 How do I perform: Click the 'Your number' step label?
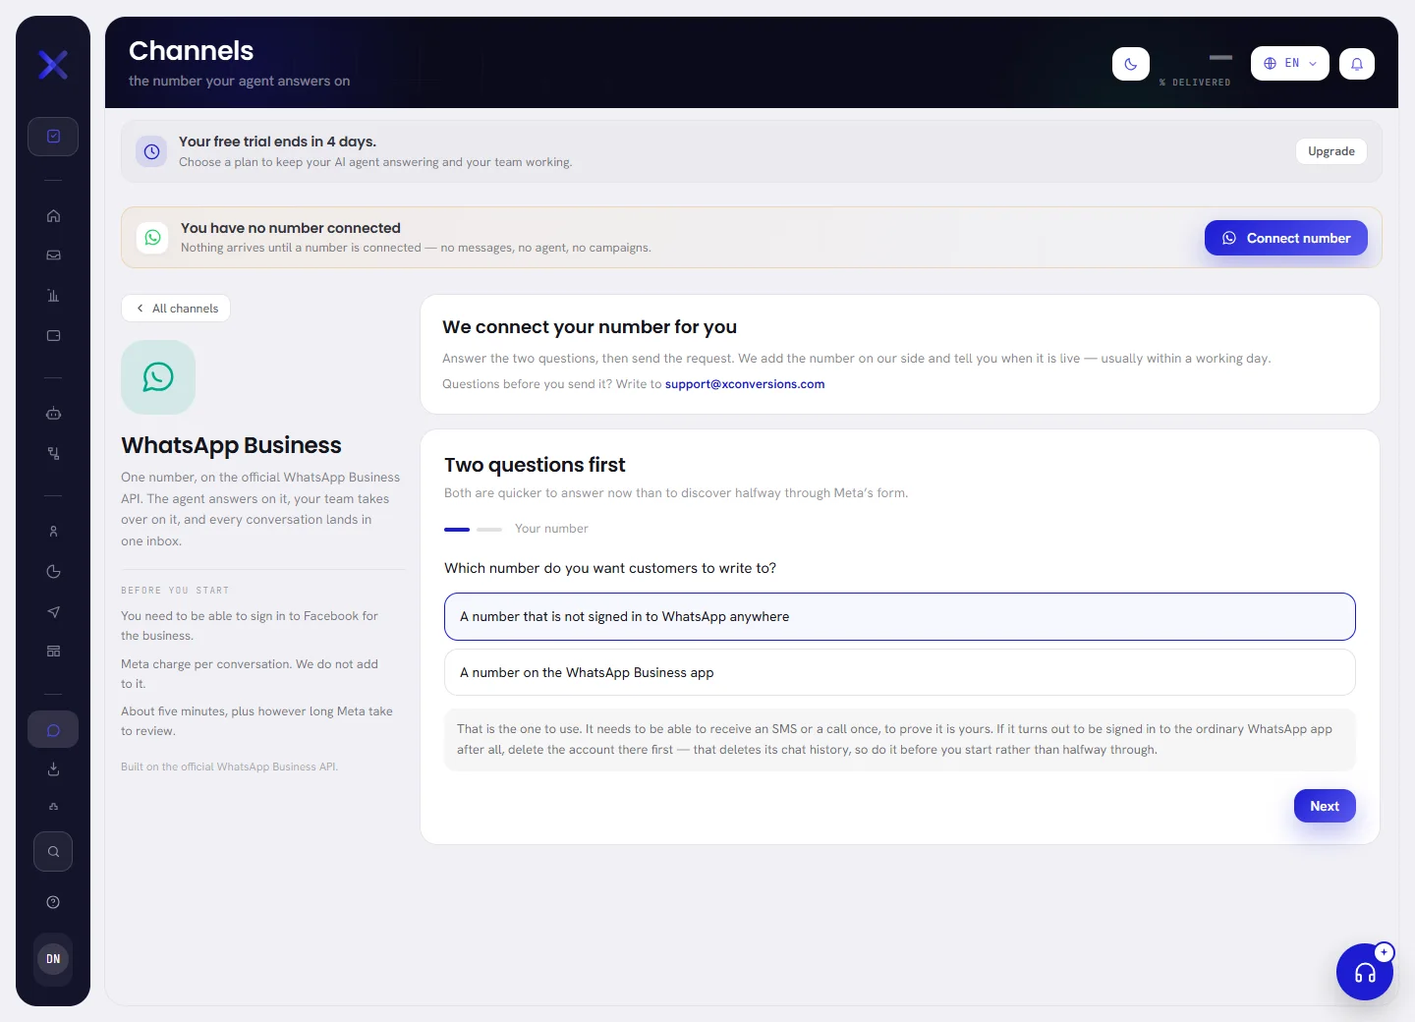point(551,529)
